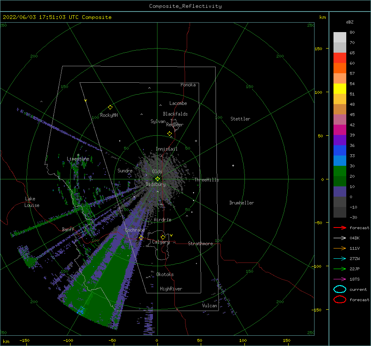
Task: Select the slate purple 0–10 dBZ swatch
Action: click(340, 192)
